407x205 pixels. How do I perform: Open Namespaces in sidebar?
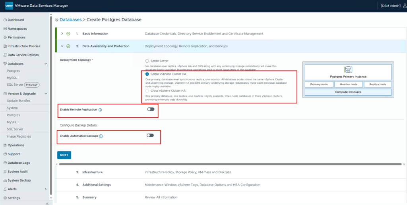17,29
